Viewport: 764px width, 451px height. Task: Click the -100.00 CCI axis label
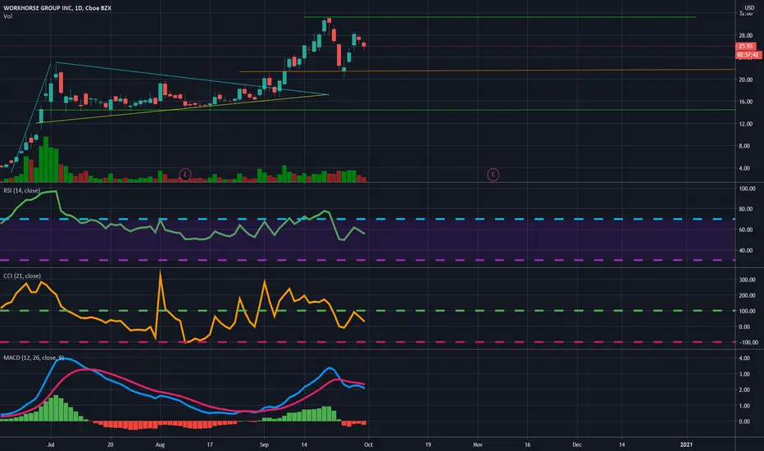[x=747, y=342]
